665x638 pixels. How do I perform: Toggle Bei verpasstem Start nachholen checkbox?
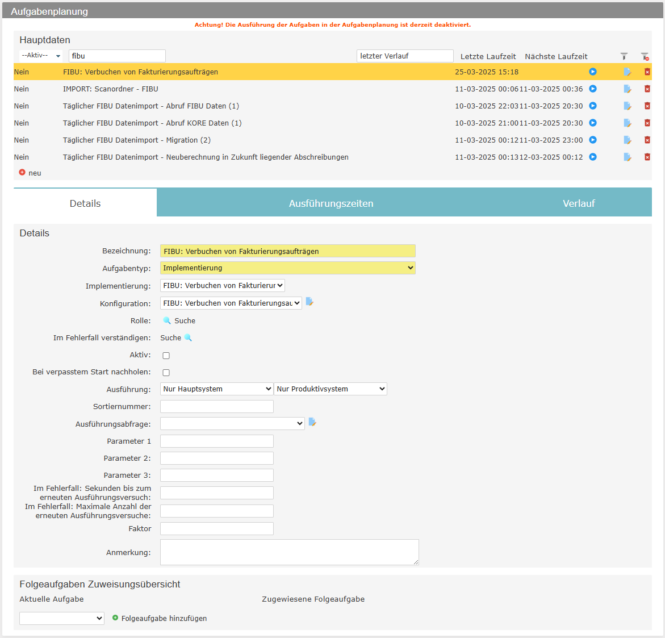(x=166, y=373)
